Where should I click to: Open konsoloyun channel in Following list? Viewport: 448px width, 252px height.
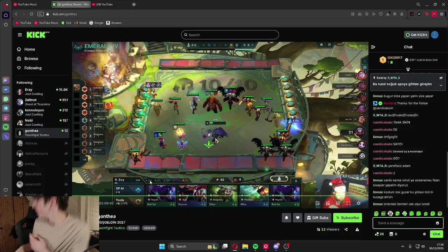point(42,112)
